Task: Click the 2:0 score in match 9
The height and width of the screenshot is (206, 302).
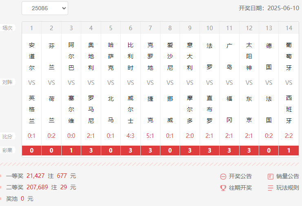Action: (190, 136)
